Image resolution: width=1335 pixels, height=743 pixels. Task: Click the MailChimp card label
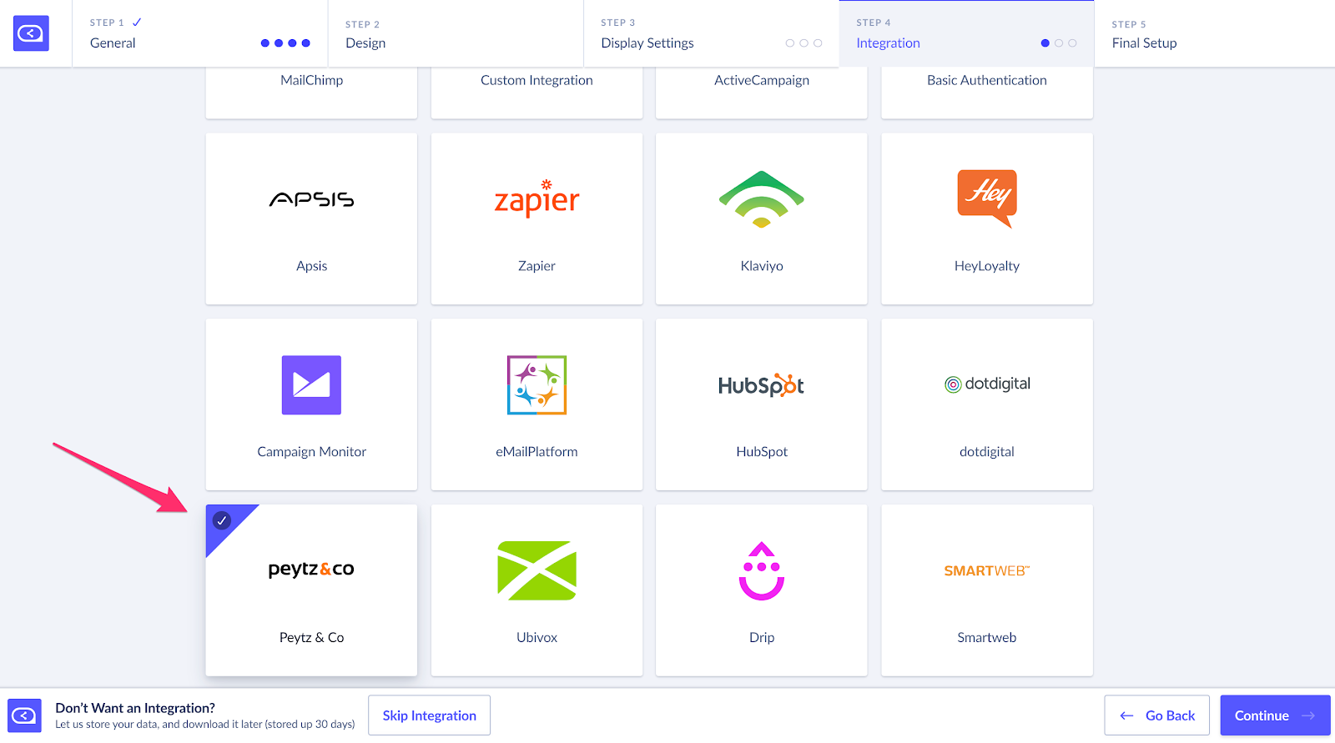311,80
